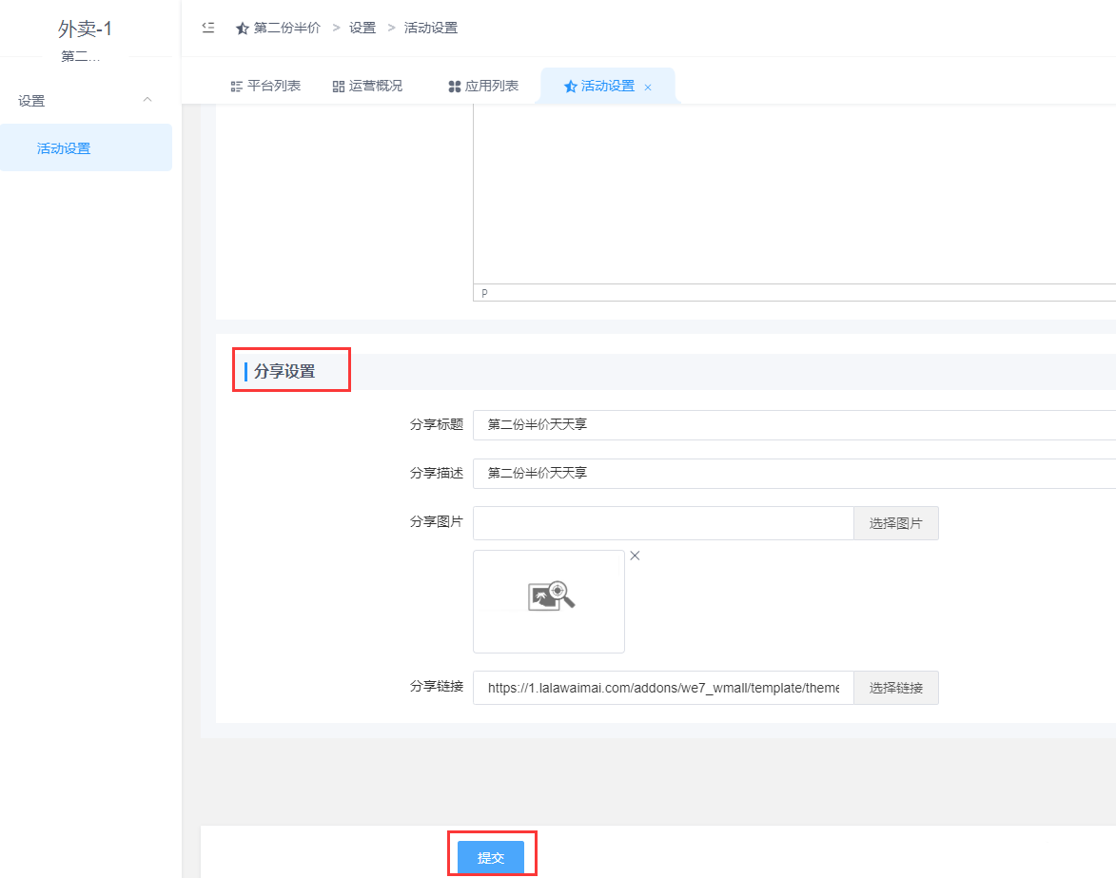This screenshot has height=878, width=1116.
Task: Click the 应用列表 tab apps icon
Action: coord(454,87)
